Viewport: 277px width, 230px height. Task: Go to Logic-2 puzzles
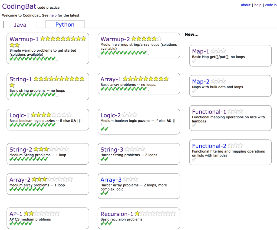pos(111,115)
